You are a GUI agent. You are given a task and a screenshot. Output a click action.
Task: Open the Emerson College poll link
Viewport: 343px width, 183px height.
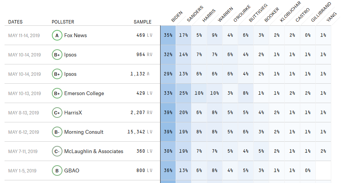tap(84, 94)
